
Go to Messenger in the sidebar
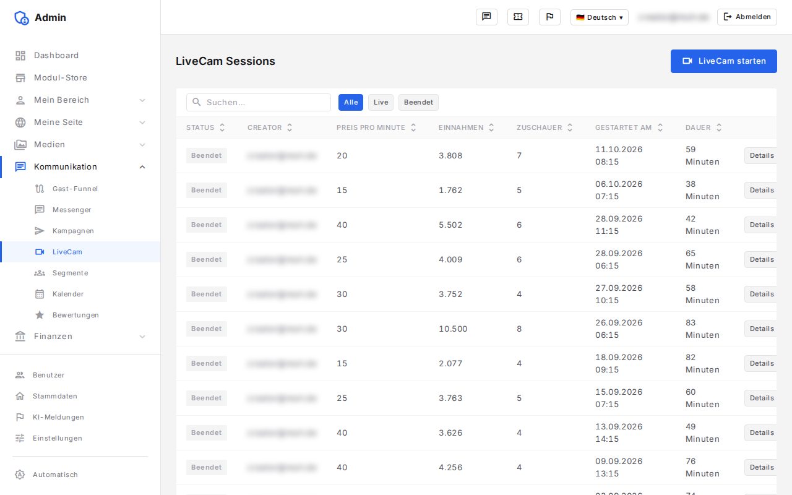[80, 210]
